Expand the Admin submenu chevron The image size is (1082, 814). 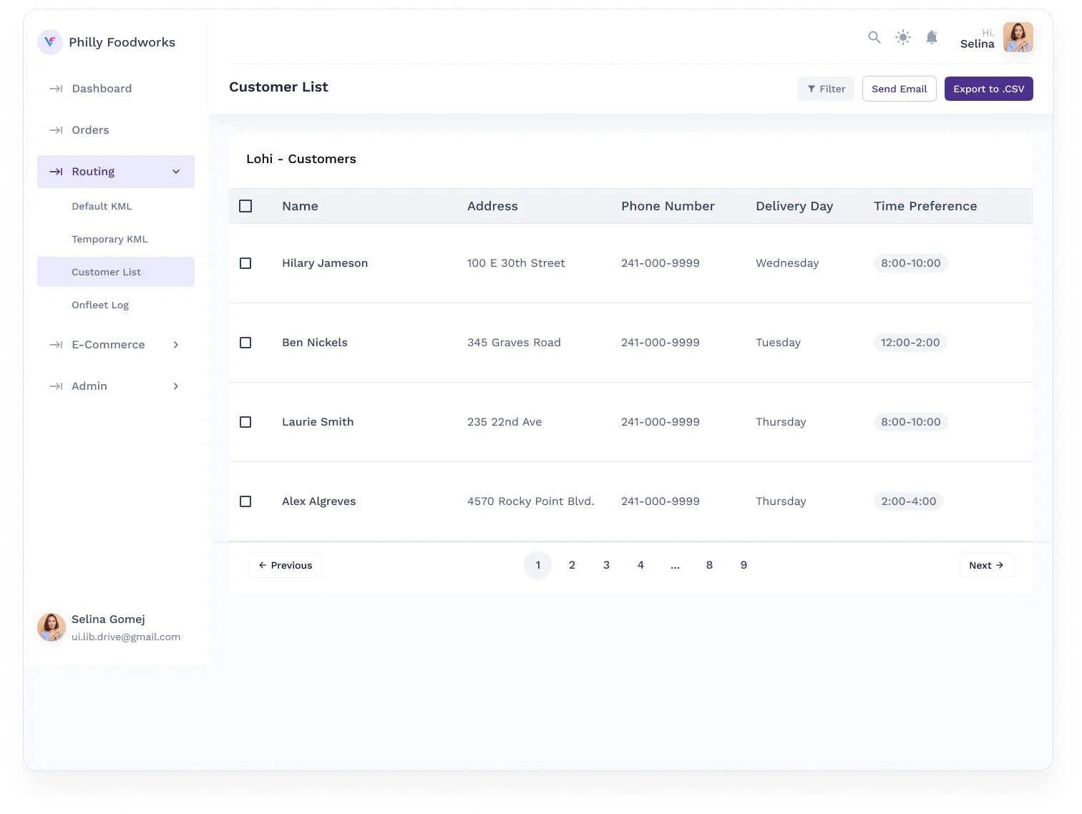coord(176,386)
